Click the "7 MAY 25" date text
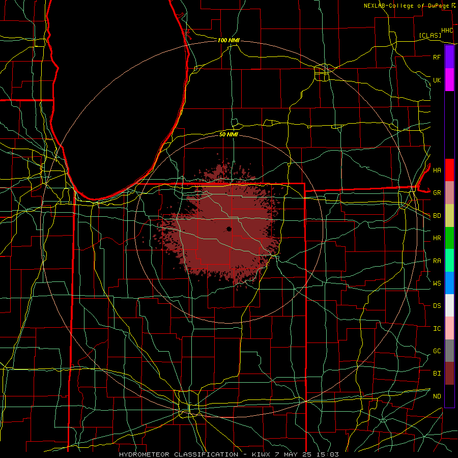 [x=294, y=454]
